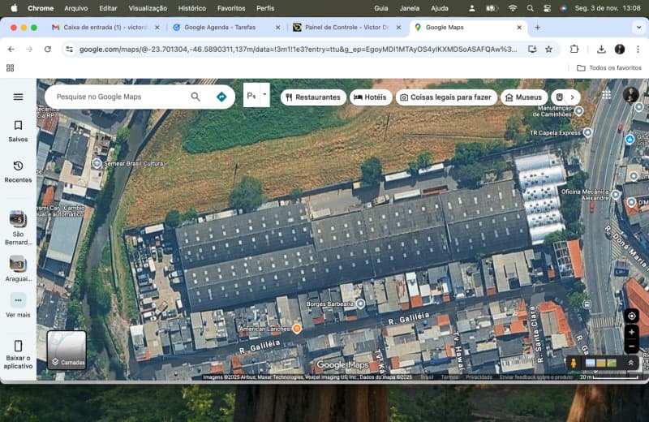Show more category chips with chevron

click(572, 97)
